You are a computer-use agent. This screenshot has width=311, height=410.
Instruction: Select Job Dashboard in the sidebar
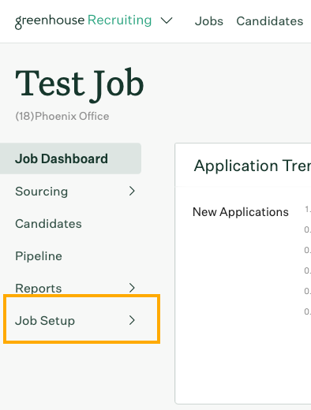(70, 158)
